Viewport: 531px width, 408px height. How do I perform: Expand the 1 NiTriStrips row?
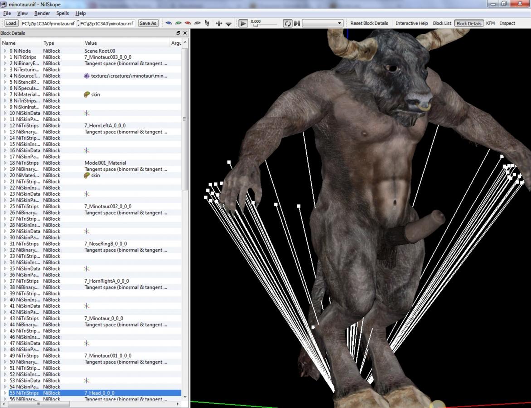[x=5, y=57]
